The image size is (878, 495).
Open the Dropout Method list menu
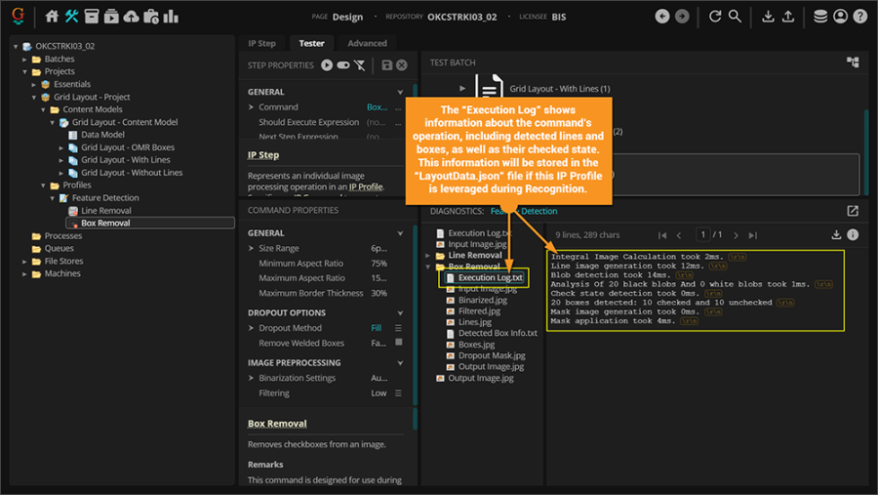click(x=398, y=328)
